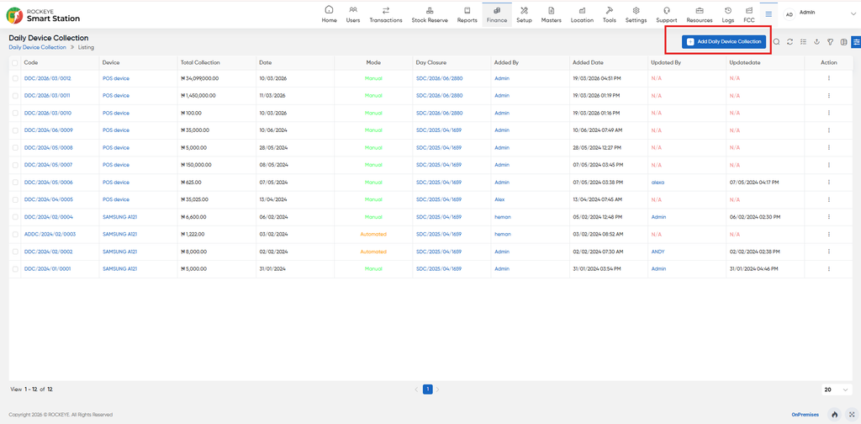The height and width of the screenshot is (424, 861).
Task: Click the blue sliders settings icon
Action: (856, 42)
